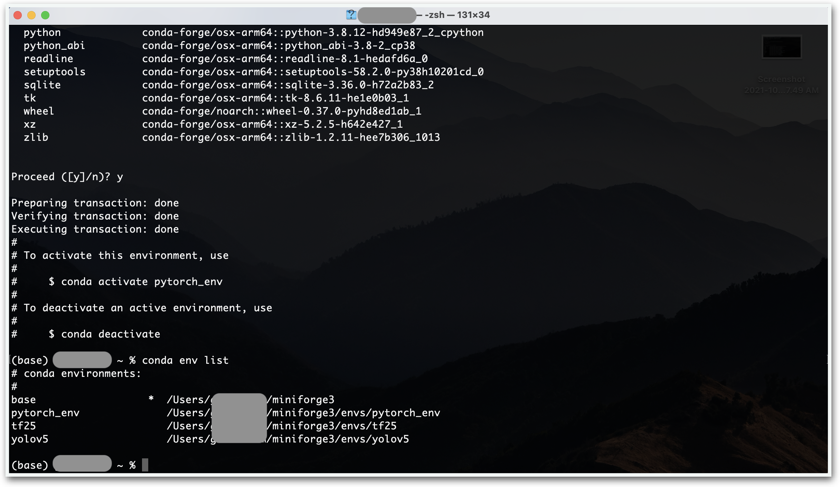Screen dimensions: 840x487
Task: Click the home folder proxy icon in title bar
Action: [351, 15]
